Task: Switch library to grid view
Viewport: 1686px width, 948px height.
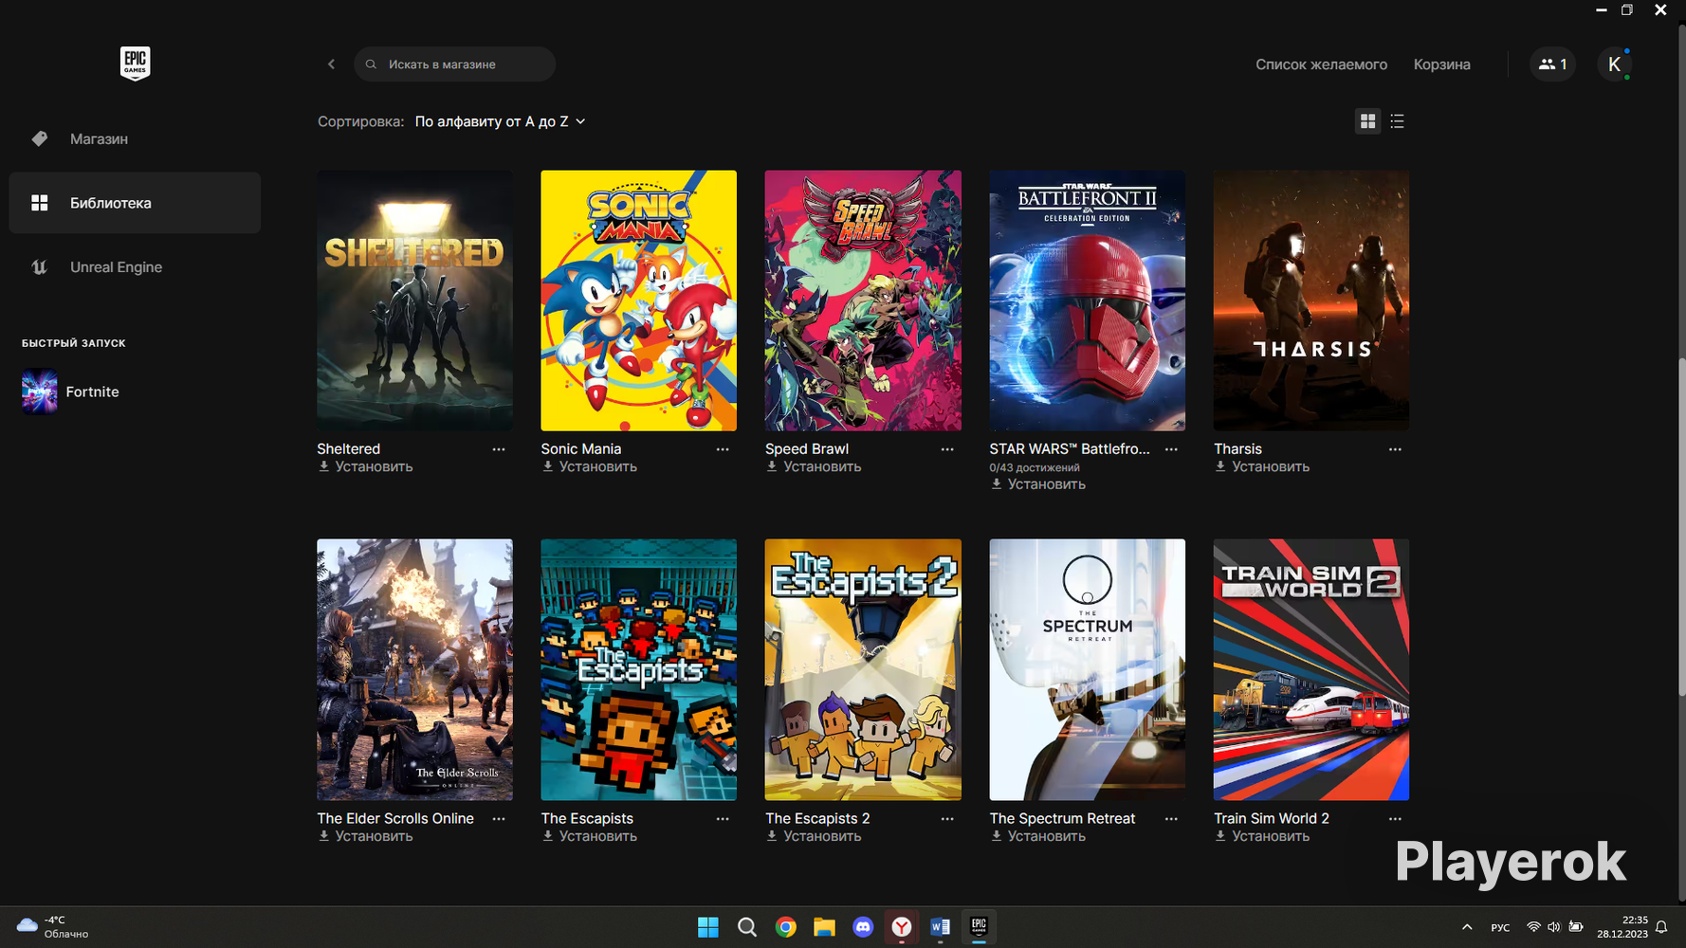Action: [1367, 121]
